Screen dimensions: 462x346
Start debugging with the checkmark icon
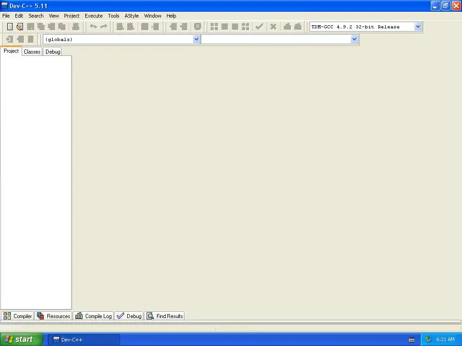coord(259,27)
